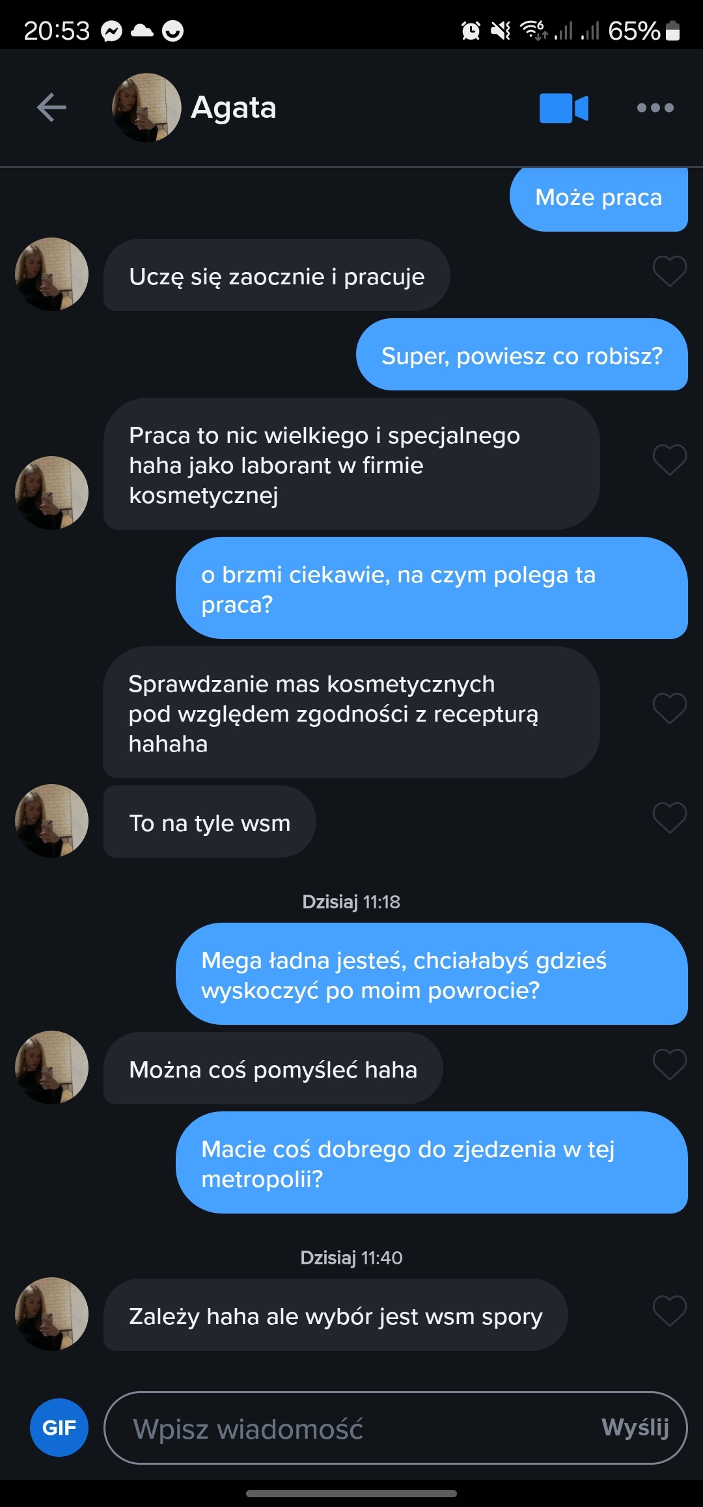Heart the 'Praca to nic wielkiego' message

669,459
